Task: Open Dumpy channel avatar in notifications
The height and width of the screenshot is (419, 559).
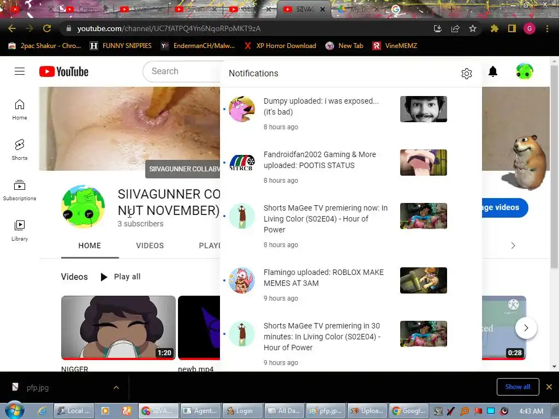Action: (x=242, y=109)
